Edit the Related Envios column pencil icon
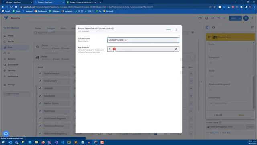257x145 pixels. pos(40,104)
